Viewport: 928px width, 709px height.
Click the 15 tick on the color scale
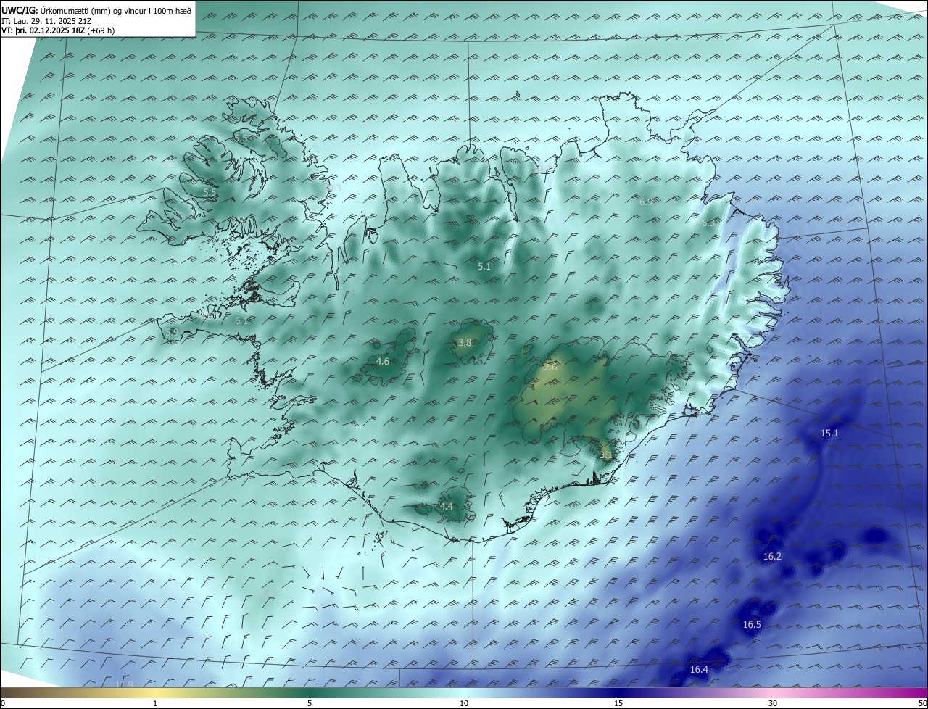618,703
